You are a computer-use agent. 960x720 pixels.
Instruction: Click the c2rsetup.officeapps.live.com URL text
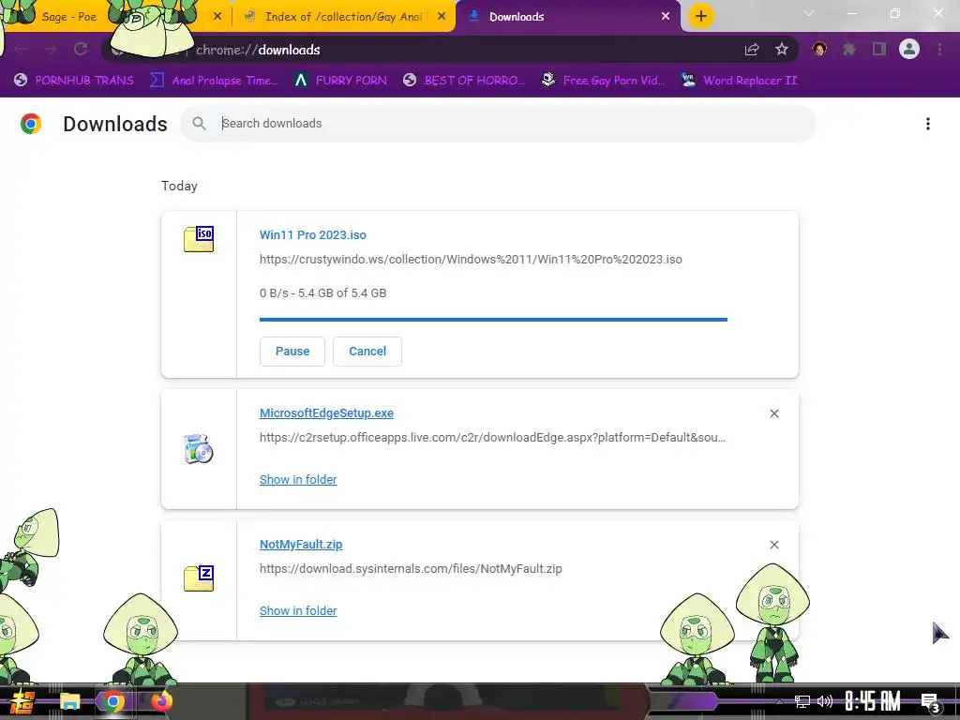[492, 438]
